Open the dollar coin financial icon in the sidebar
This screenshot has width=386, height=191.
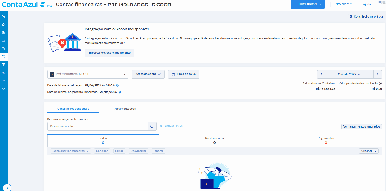coord(3,57)
